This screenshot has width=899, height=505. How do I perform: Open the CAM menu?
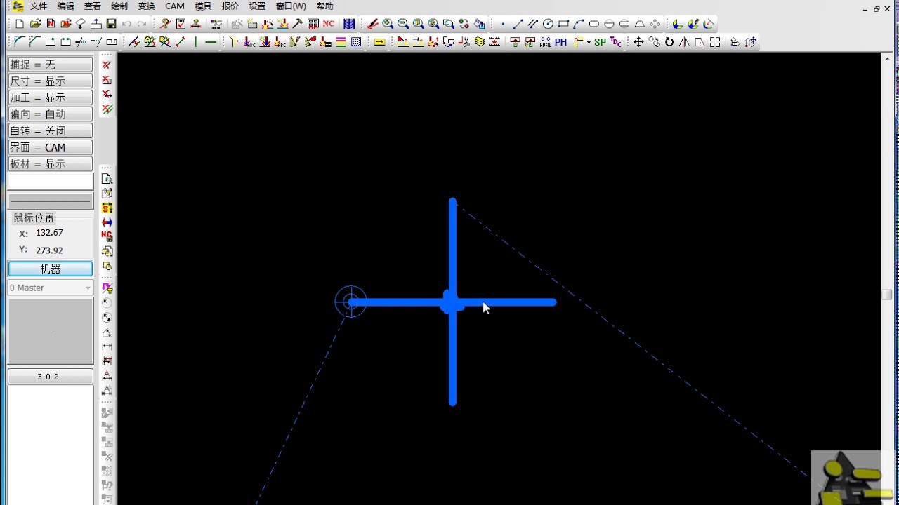coord(175,6)
